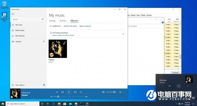Image resolution: width=197 pixels, height=106 pixels.
Task: Mute using the speaker icon in player bar
Action: (x=103, y=92)
